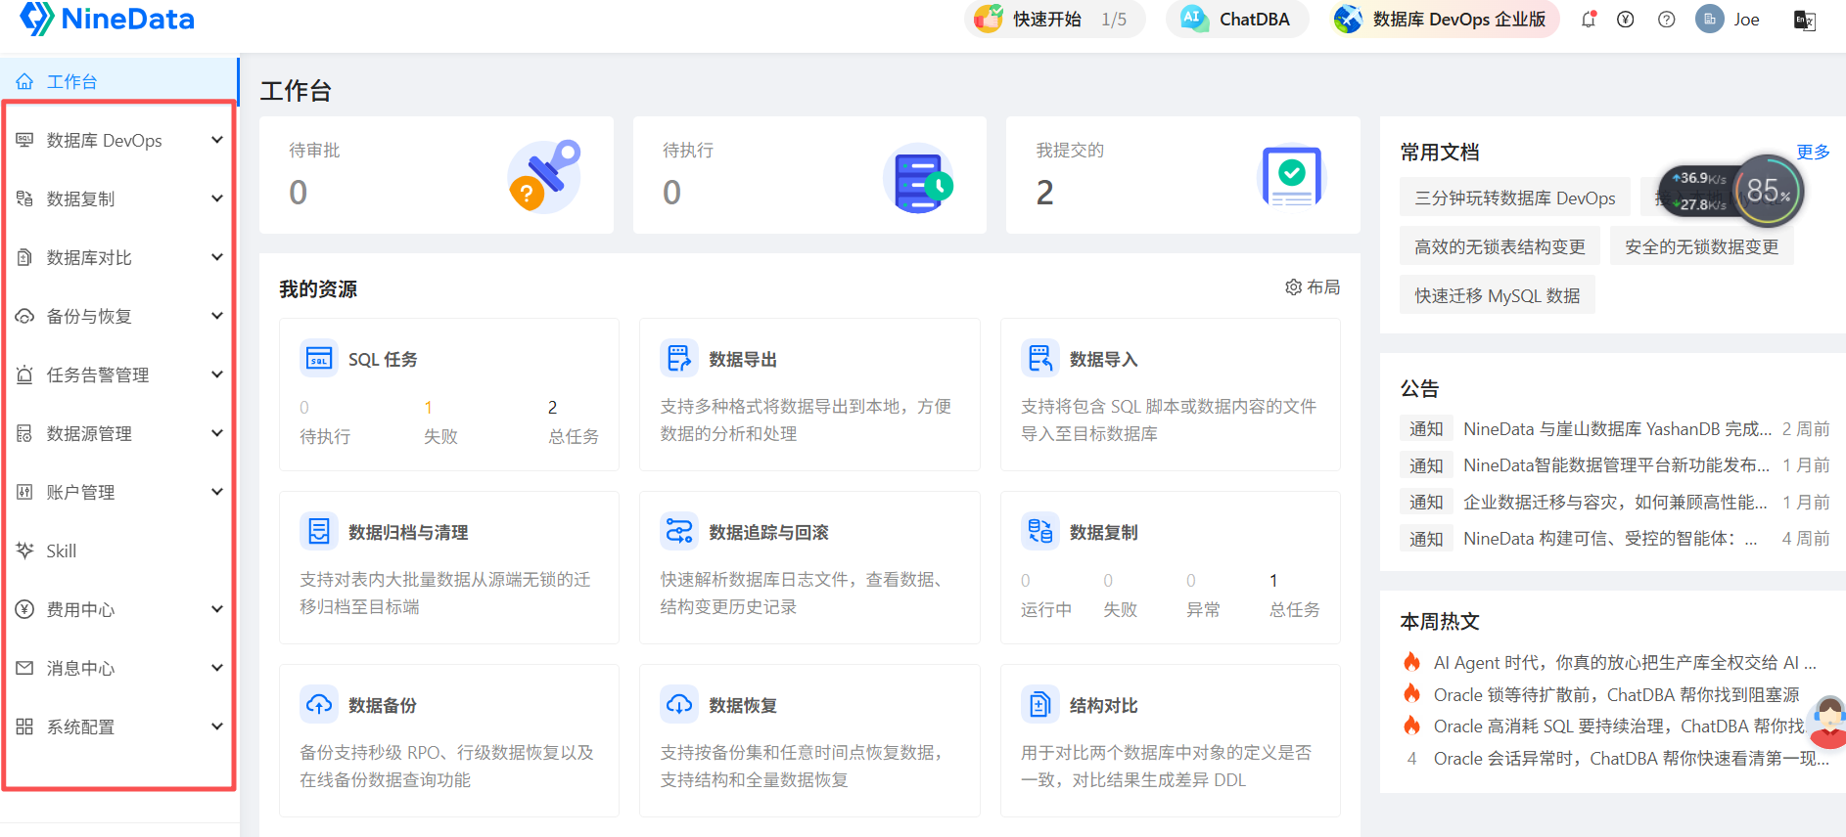
Task: Click the 数据导入 card icon
Action: [x=1040, y=359]
